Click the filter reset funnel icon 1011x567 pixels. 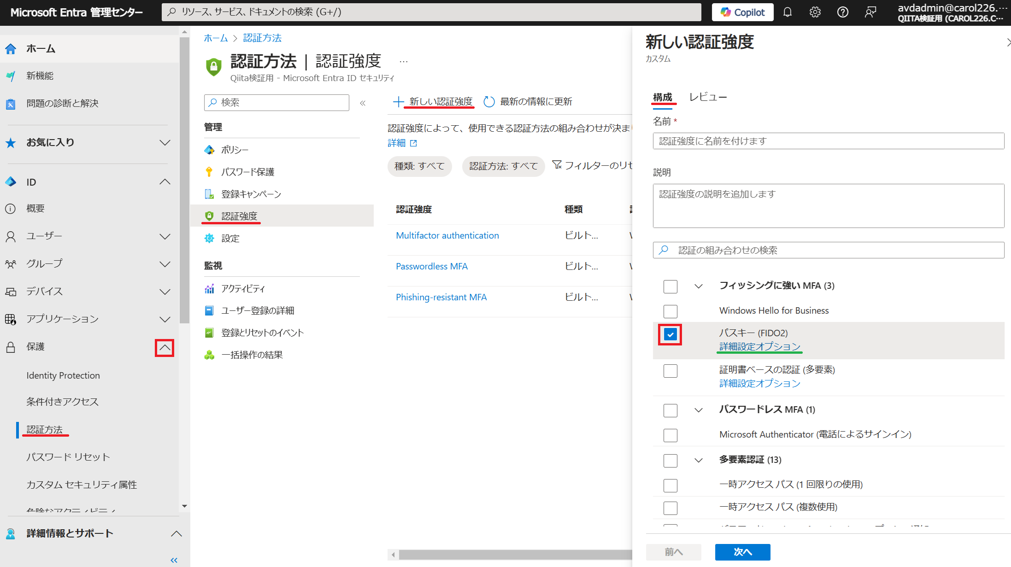(557, 165)
